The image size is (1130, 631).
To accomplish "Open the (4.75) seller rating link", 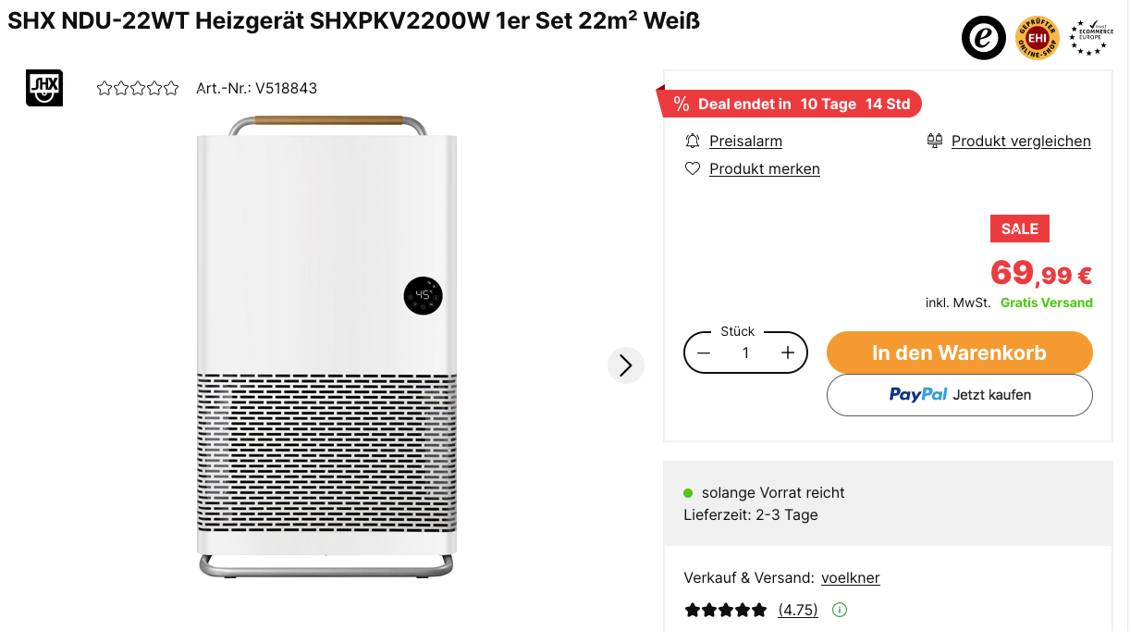I will click(798, 610).
